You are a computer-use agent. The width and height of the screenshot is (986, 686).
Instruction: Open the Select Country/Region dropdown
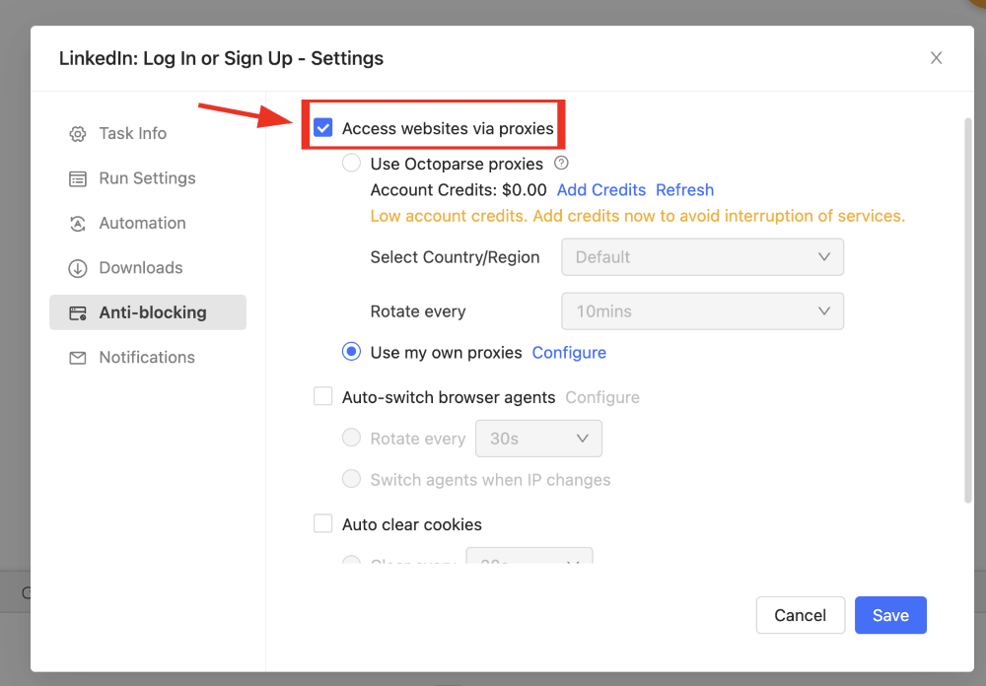coord(702,257)
